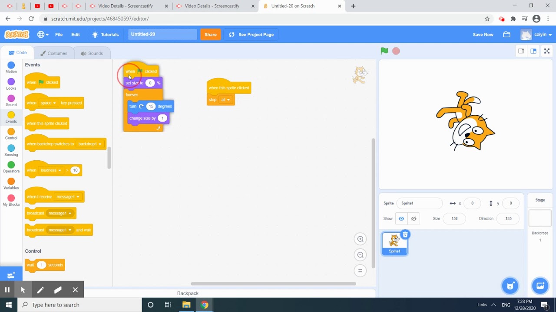Click the Direction value field -135
This screenshot has height=312, width=556.
point(508,218)
